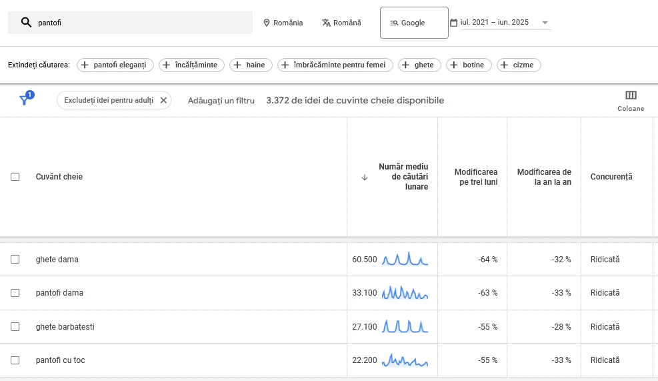Image resolution: width=658 pixels, height=381 pixels.
Task: Click the 22.200 search volume value
Action: click(x=364, y=360)
